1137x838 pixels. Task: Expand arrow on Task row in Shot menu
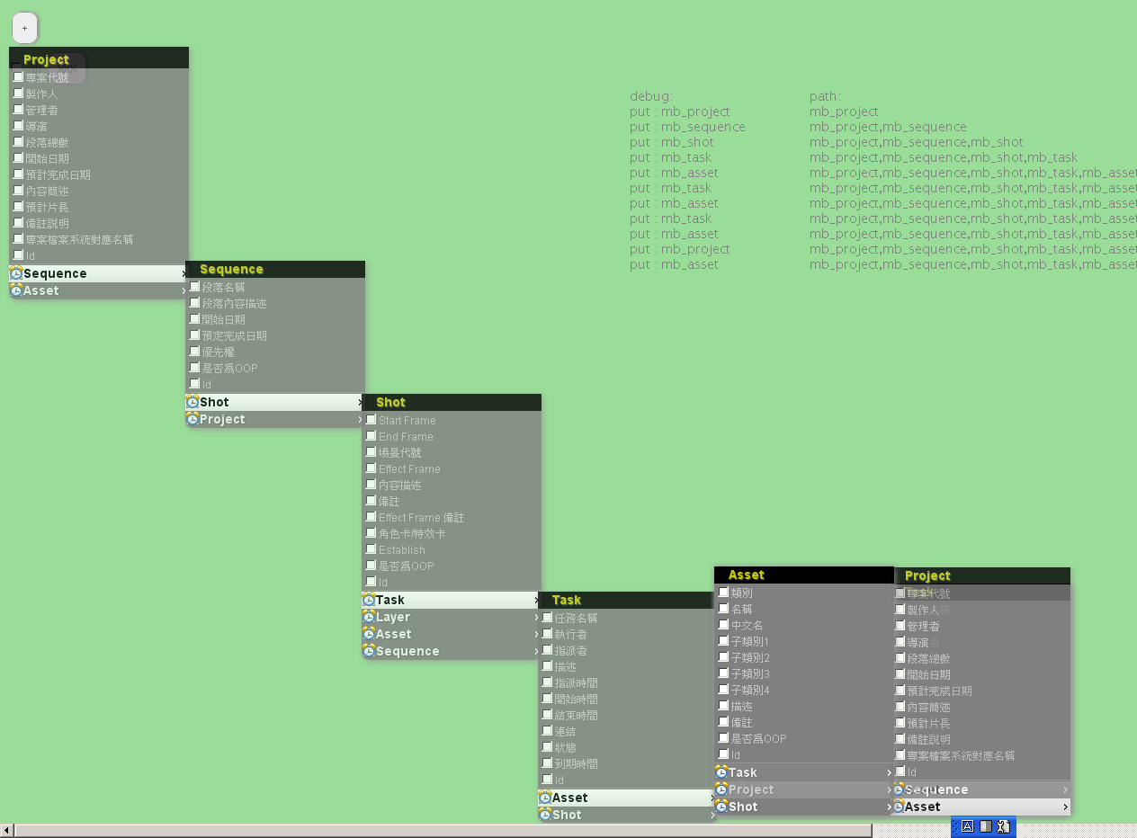(x=537, y=601)
